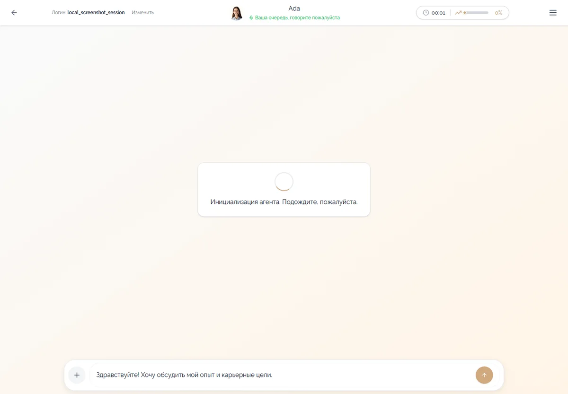Click the clock icon beside the timer
568x394 pixels.
[426, 13]
